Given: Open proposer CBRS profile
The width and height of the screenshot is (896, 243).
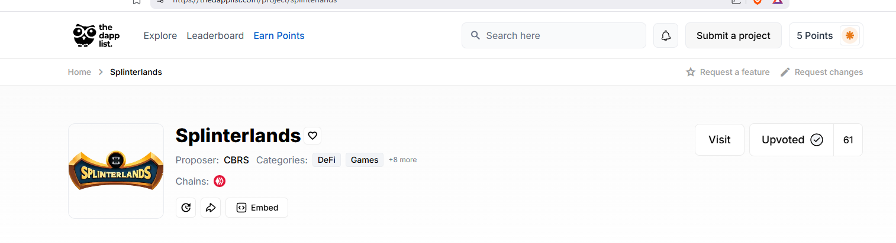Looking at the screenshot, I should coord(236,160).
